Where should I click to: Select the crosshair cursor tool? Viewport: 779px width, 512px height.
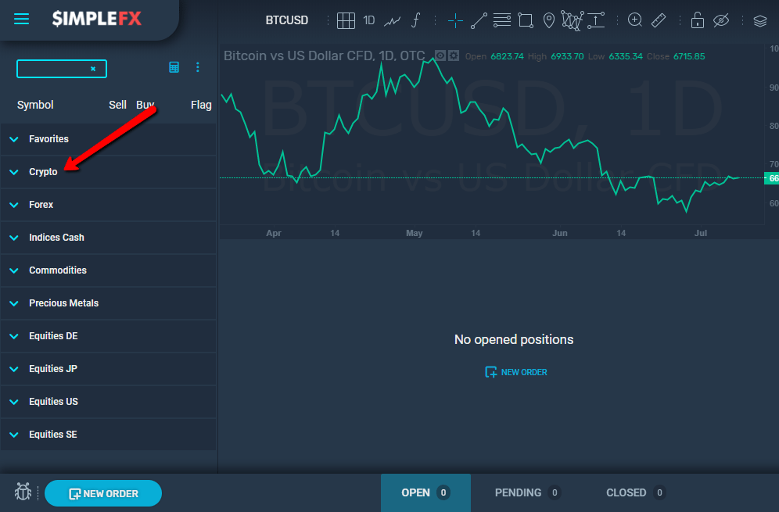pyautogui.click(x=455, y=20)
